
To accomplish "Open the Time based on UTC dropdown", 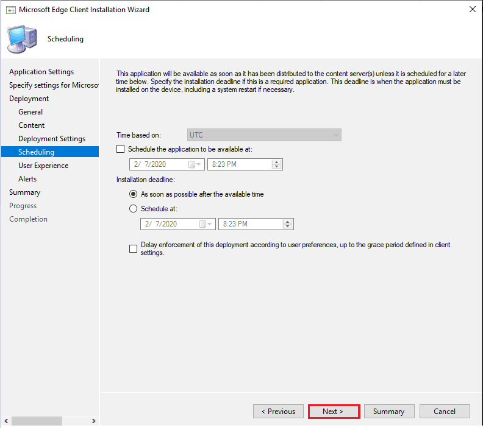I will pyautogui.click(x=264, y=135).
